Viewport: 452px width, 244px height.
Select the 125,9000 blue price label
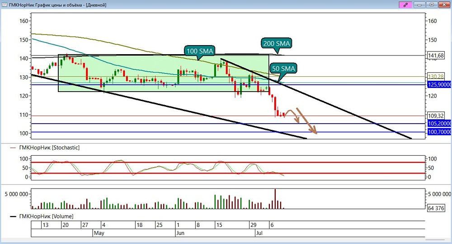click(x=439, y=85)
